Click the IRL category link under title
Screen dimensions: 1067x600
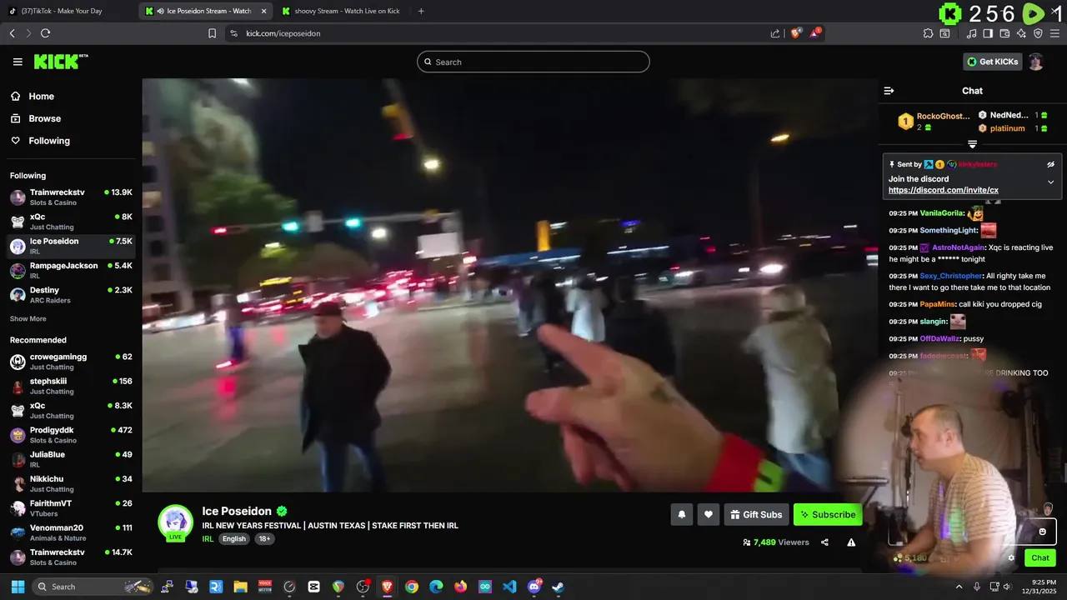pos(208,539)
